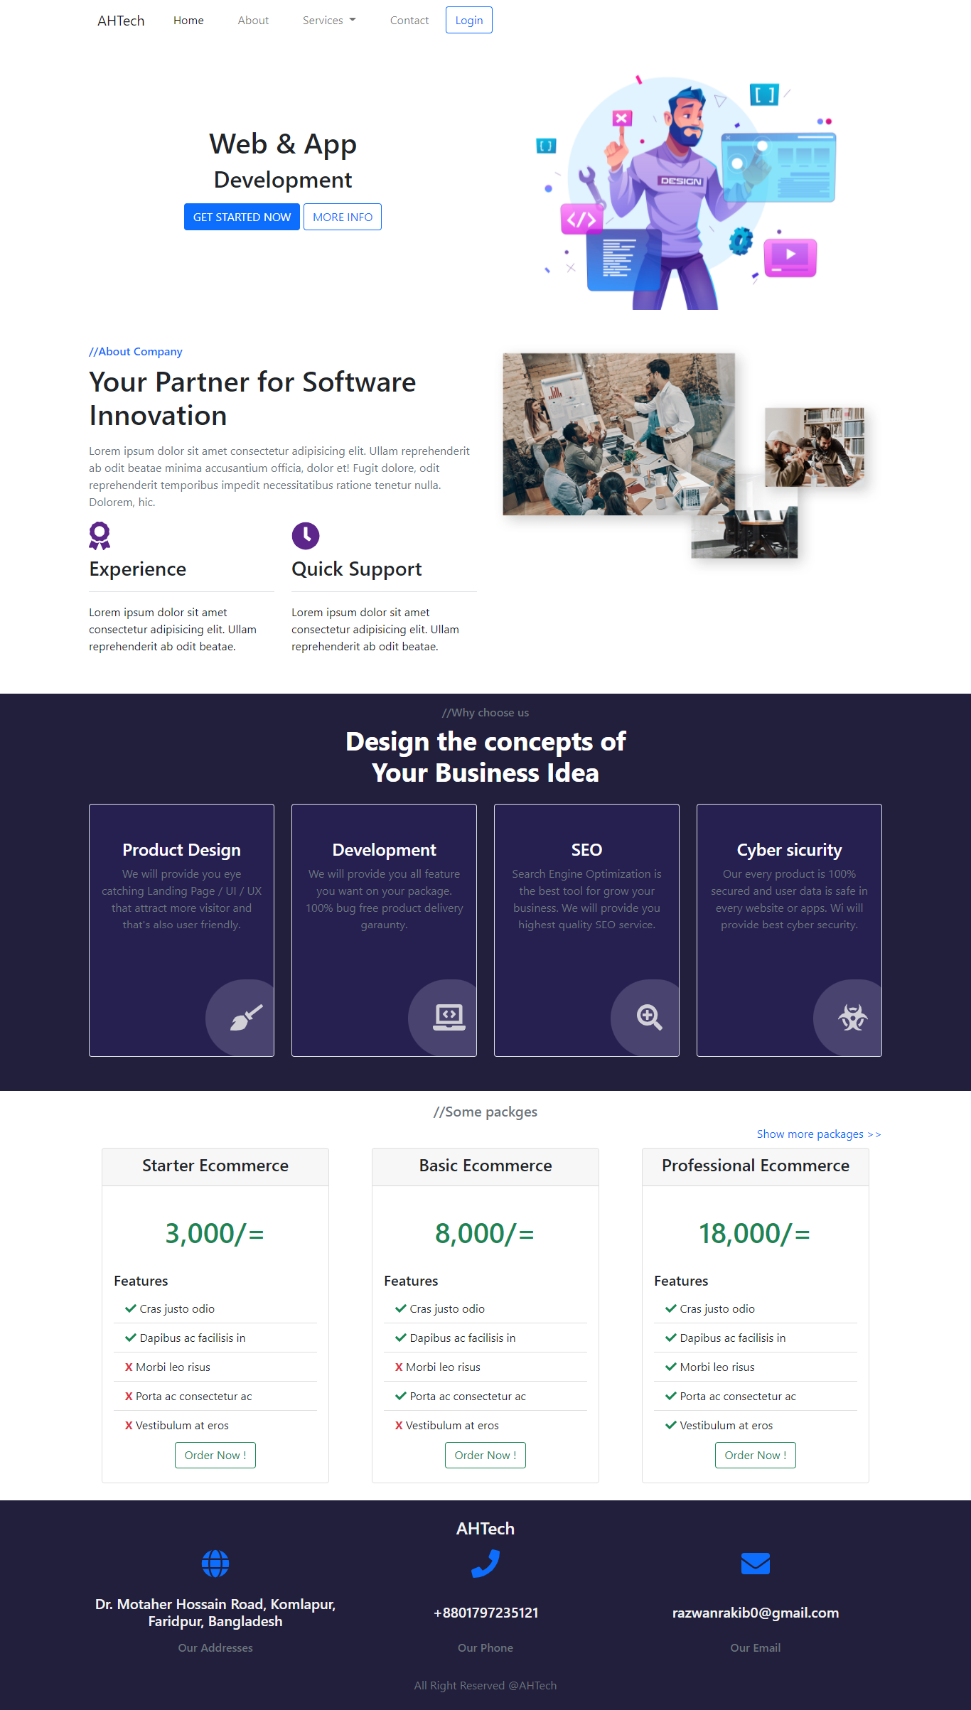Click the Basic Ecommerce card title
971x1710 pixels.
tap(485, 1166)
